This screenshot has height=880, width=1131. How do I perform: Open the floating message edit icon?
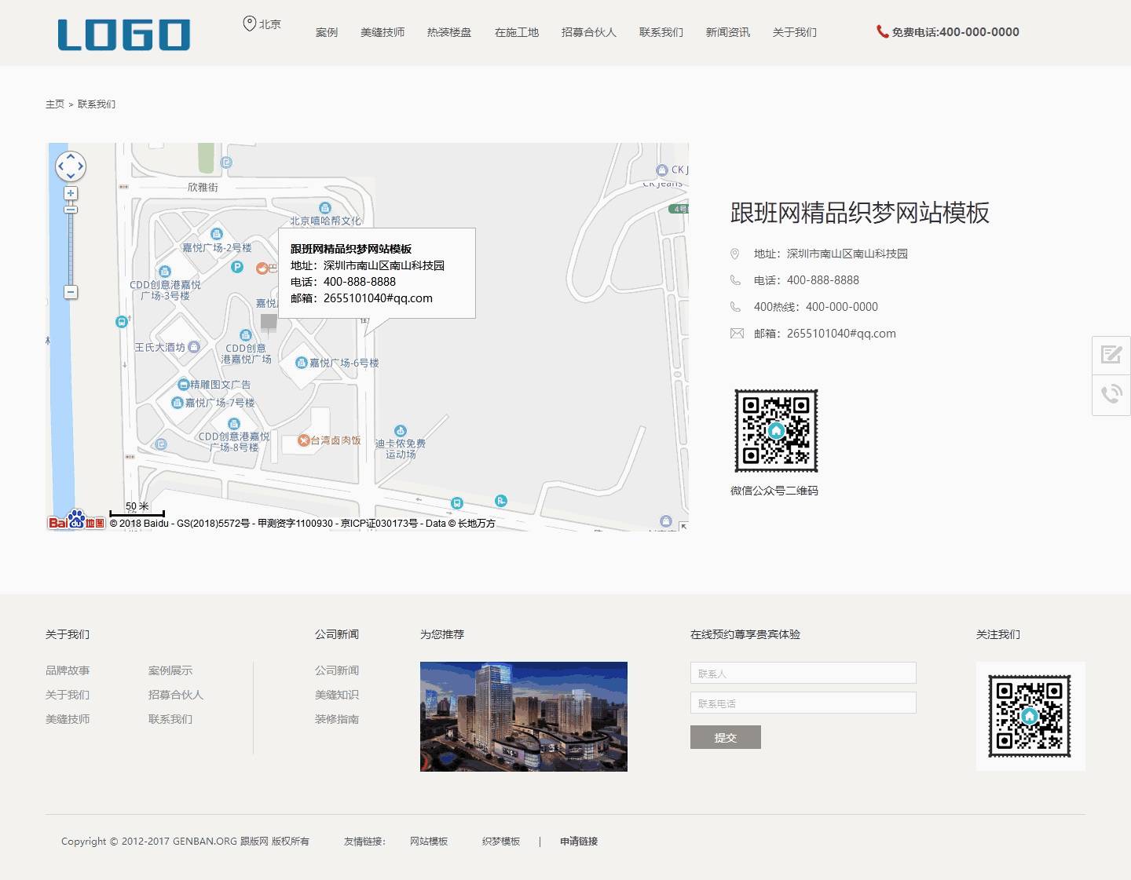coord(1111,355)
